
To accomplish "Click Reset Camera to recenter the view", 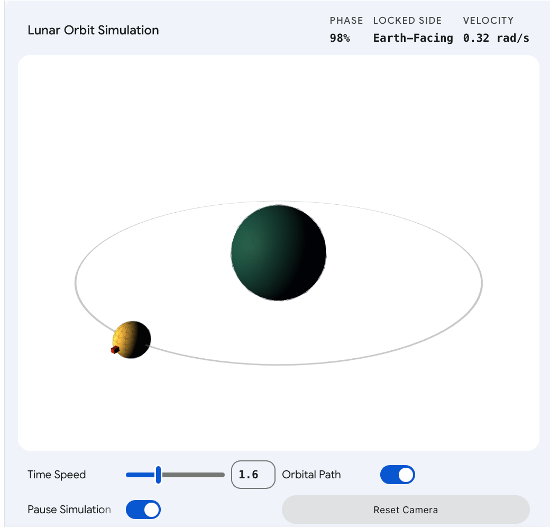I will click(405, 510).
